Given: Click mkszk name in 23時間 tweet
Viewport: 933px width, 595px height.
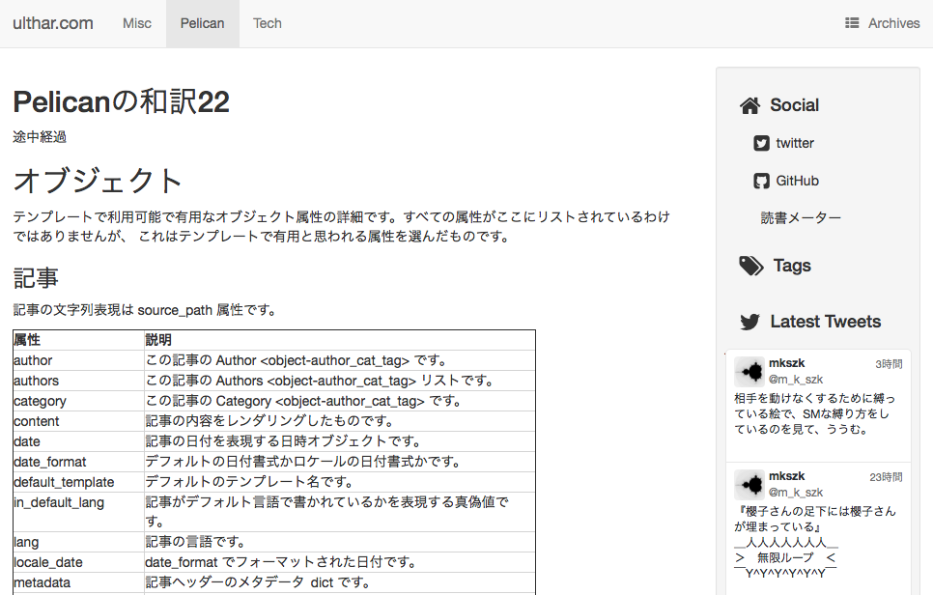Looking at the screenshot, I should tap(786, 476).
